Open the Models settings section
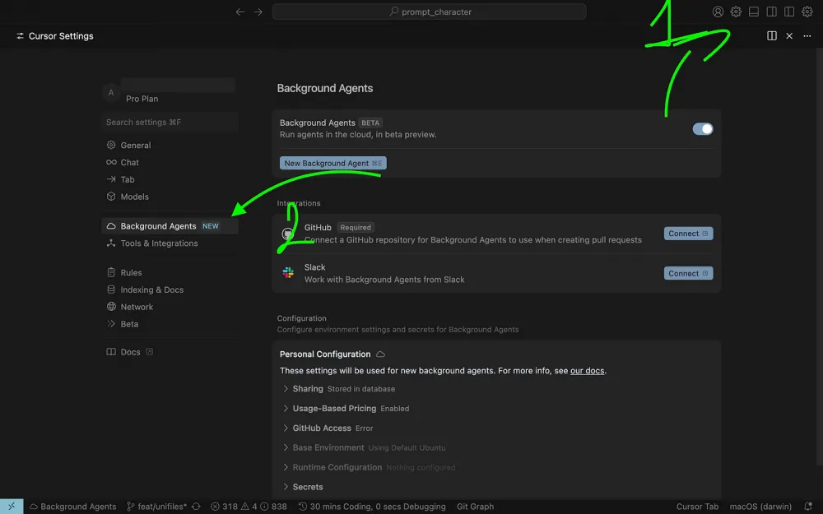 [134, 197]
